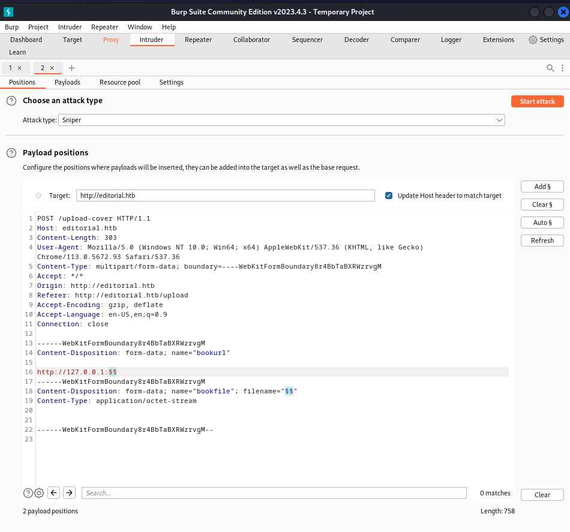Select Intruder attack tab 1
570x532 pixels.
click(10, 68)
